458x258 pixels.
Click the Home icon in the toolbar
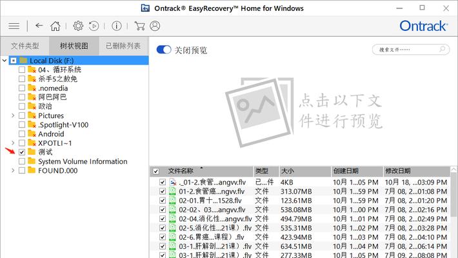coord(55,26)
